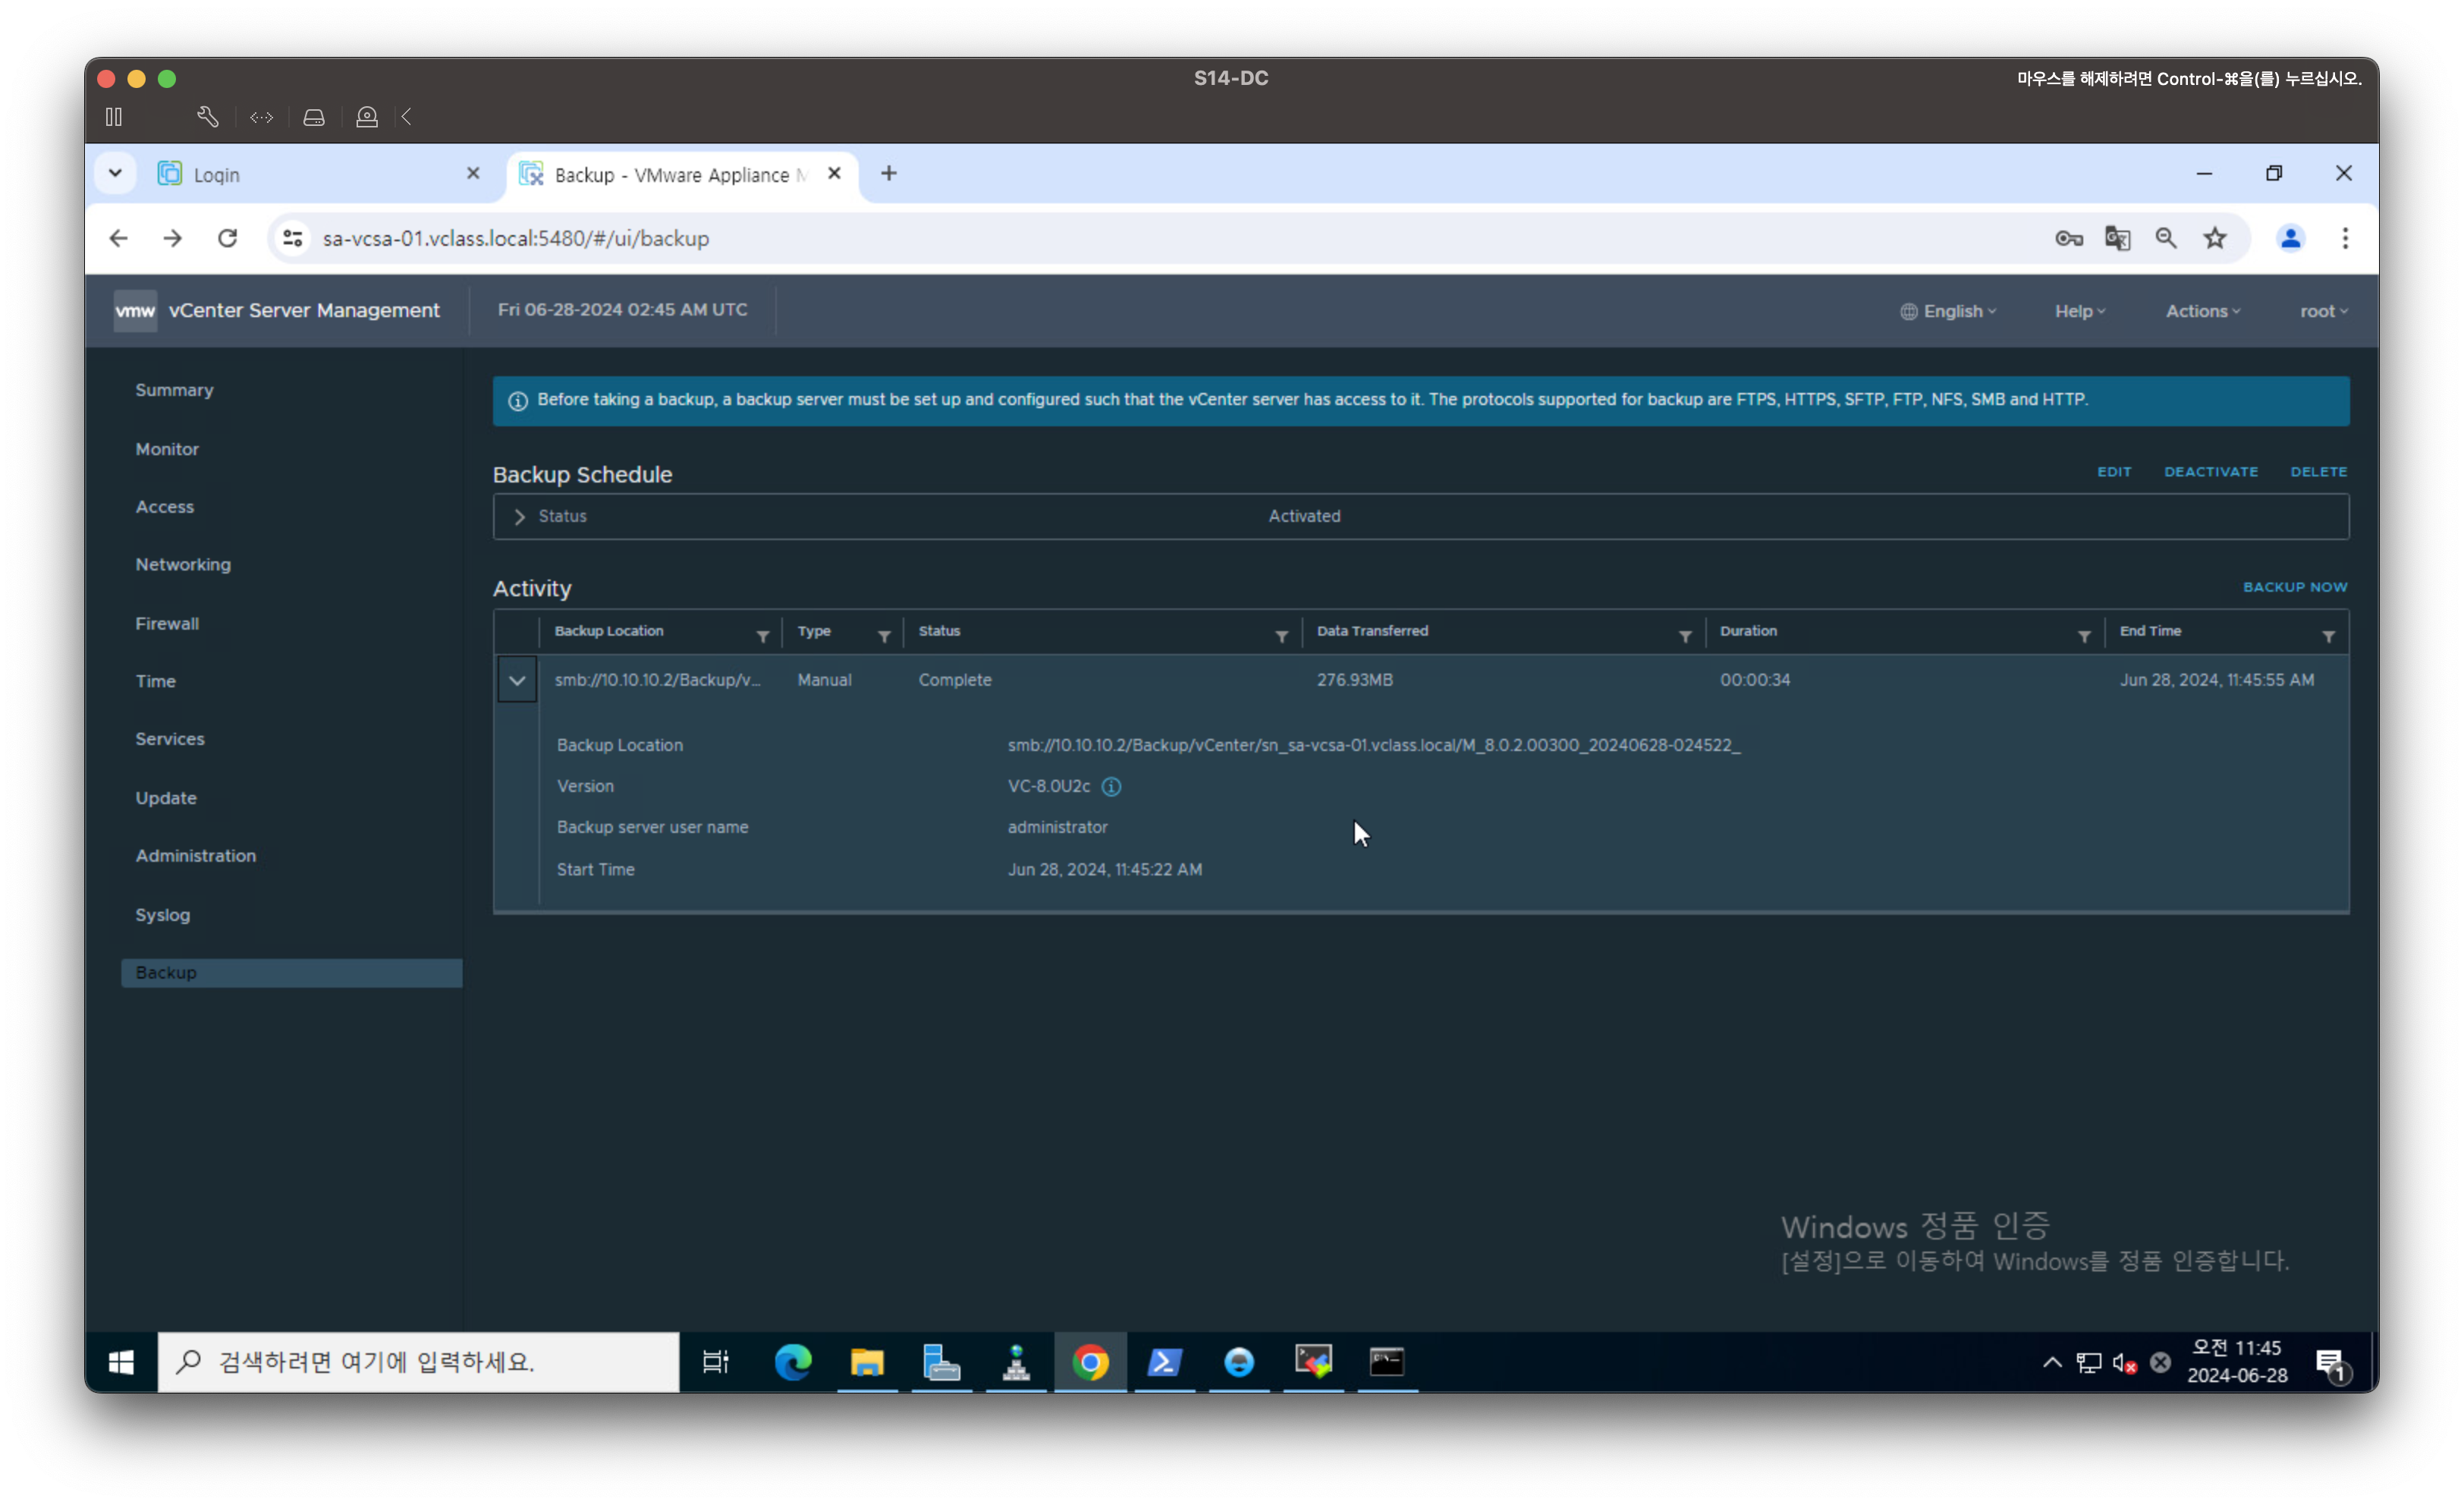The width and height of the screenshot is (2464, 1505).
Task: Go to Networking in the sidebar
Action: (x=183, y=564)
